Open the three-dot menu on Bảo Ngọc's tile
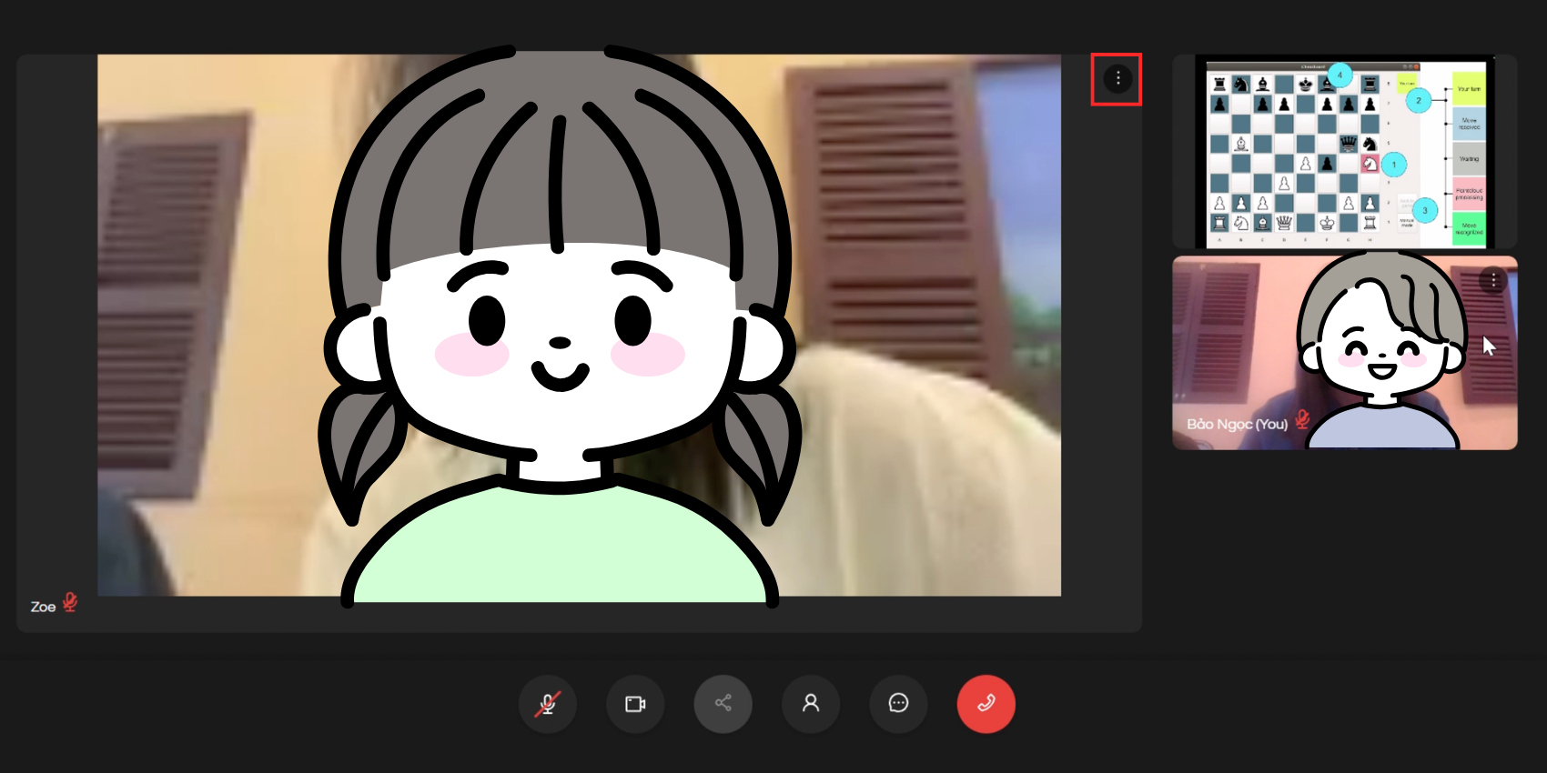 click(1492, 280)
